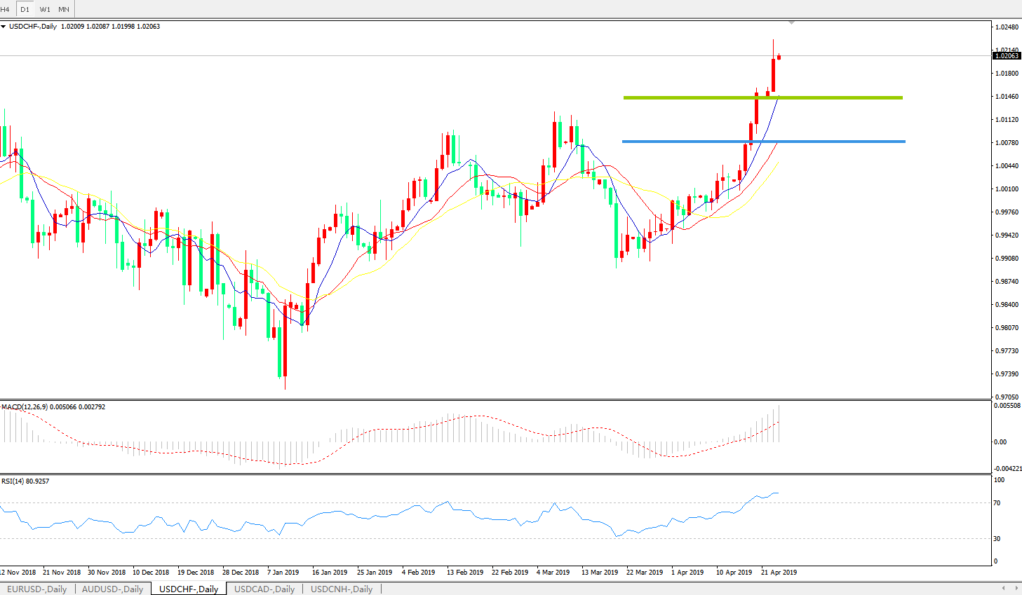This screenshot has height=595, width=1022.
Task: Select the D1 daily timeframe button
Action: (x=25, y=9)
